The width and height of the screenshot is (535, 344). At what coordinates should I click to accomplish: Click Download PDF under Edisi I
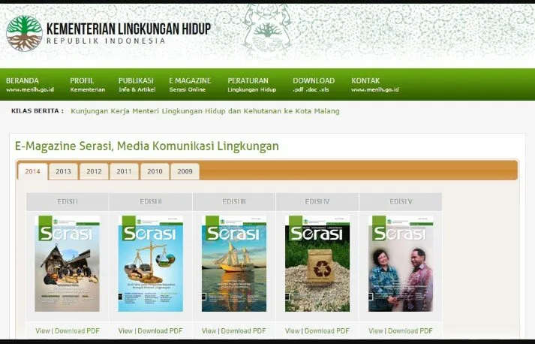[77, 331]
